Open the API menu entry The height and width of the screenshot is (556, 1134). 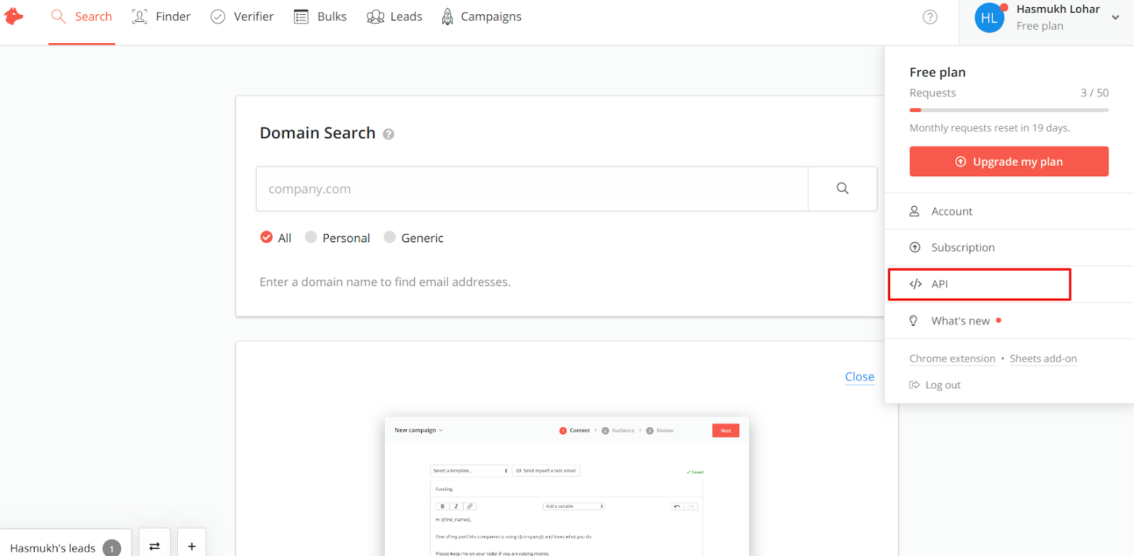click(x=1009, y=284)
